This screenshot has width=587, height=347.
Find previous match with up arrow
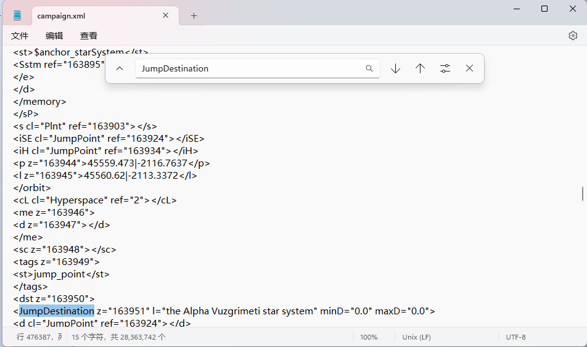421,68
